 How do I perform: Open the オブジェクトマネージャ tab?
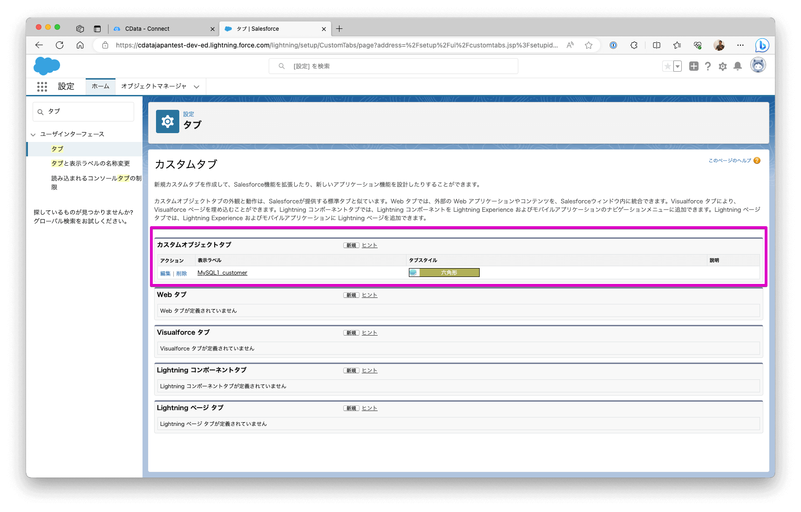pyautogui.click(x=154, y=87)
